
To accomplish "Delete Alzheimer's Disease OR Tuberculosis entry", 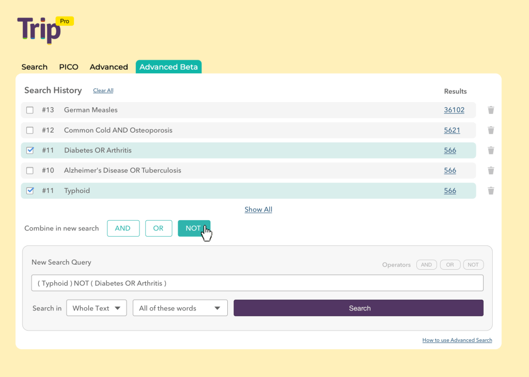I will 491,170.
